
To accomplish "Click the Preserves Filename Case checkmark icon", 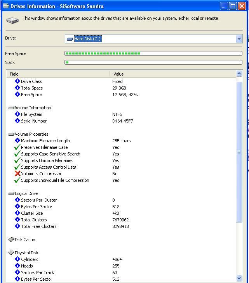I will pyautogui.click(x=17, y=147).
